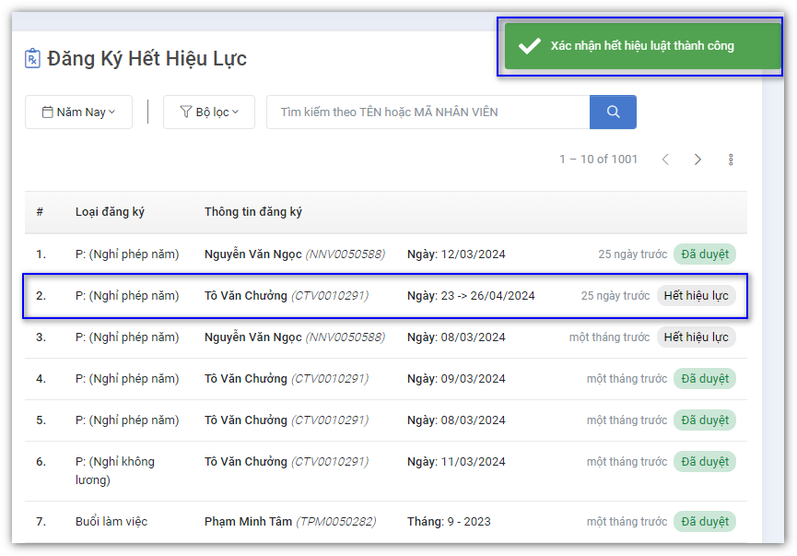Go to next page of results
This screenshot has width=797, height=556.
click(x=697, y=160)
